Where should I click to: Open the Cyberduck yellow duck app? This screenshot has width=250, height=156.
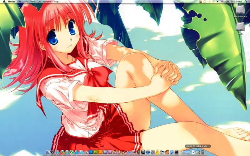(157, 152)
